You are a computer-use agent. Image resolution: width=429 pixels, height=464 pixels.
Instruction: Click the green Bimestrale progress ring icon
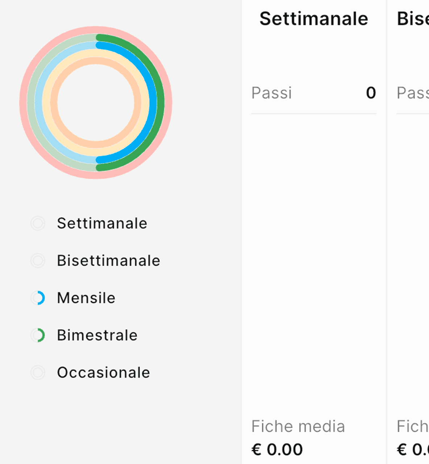point(38,335)
